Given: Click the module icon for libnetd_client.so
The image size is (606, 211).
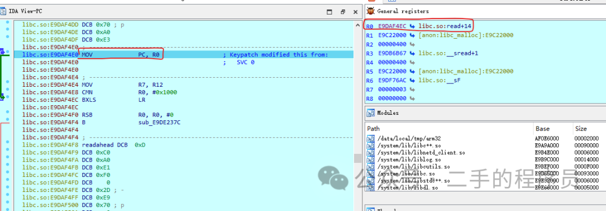Looking at the screenshot, I should [x=371, y=153].
